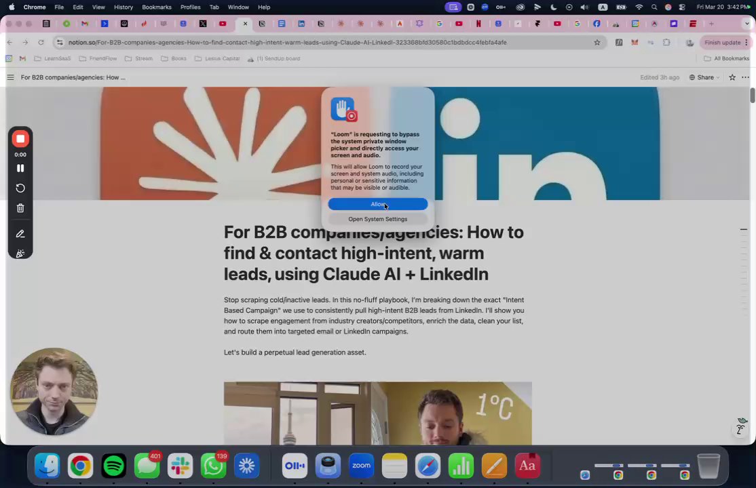756x488 pixels.
Task: Open the Notion page more options menu
Action: pos(745,77)
